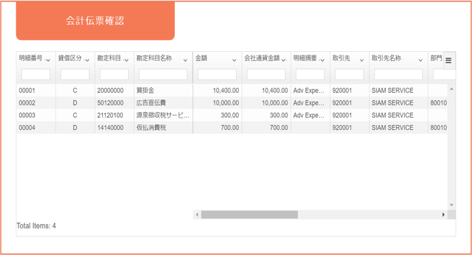The image size is (472, 255).
Task: Click Adv Expe... in row 00003
Action: pyautogui.click(x=309, y=116)
